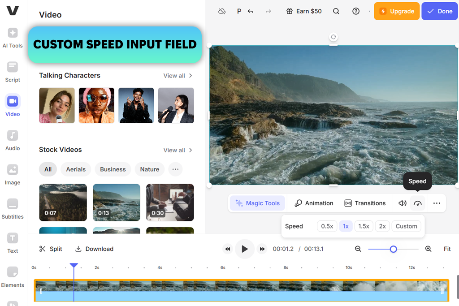
Task: Click the P project name
Action: (x=239, y=11)
